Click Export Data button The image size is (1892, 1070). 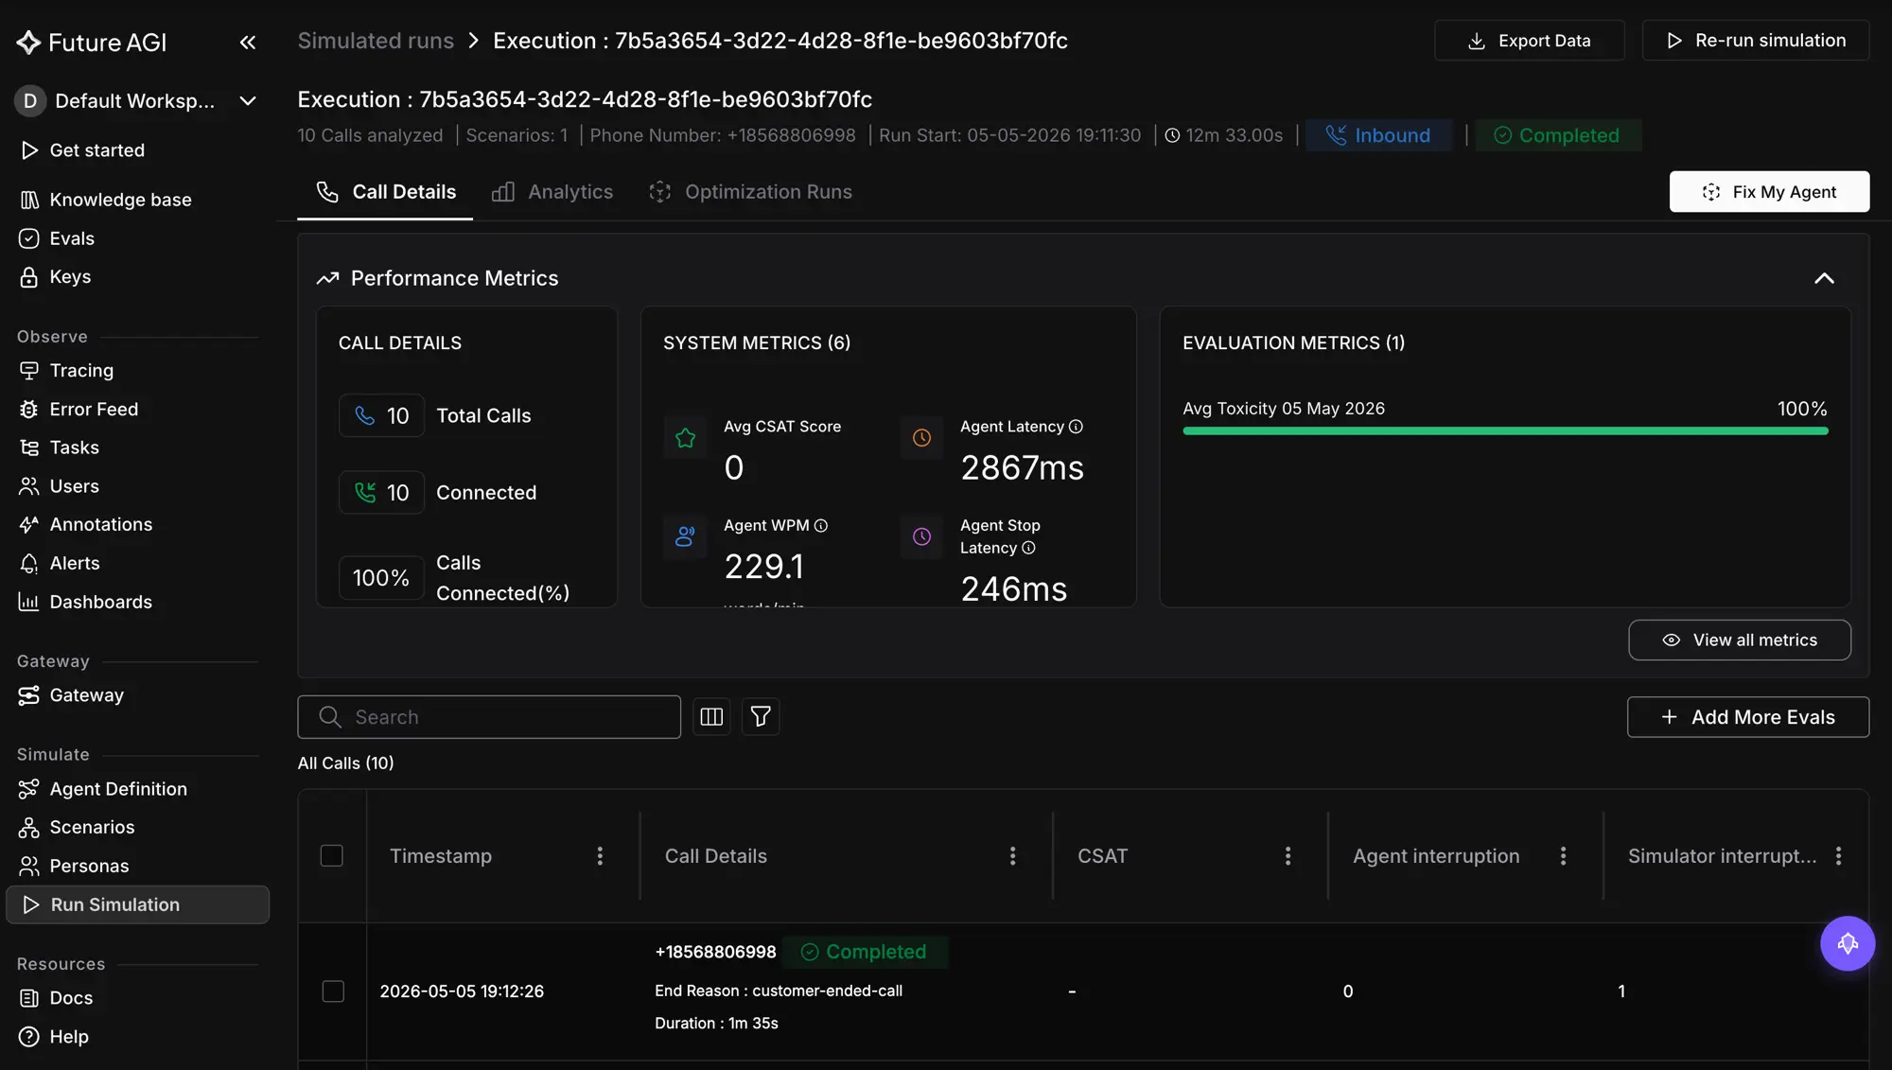1529,41
